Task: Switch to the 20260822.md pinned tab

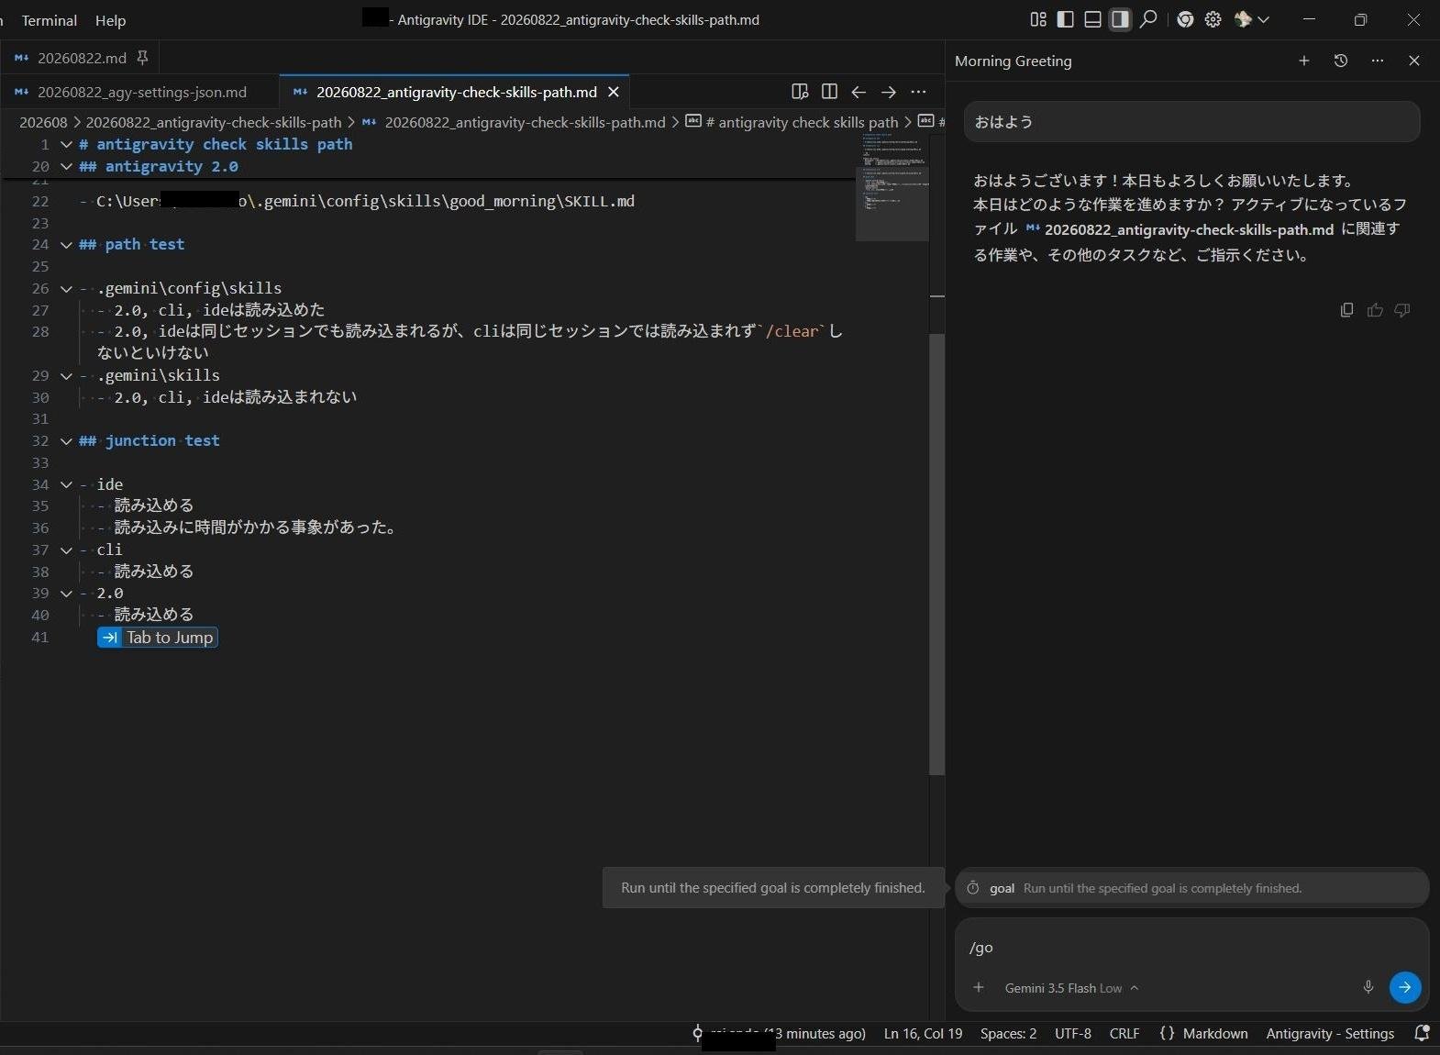Action: pos(81,58)
